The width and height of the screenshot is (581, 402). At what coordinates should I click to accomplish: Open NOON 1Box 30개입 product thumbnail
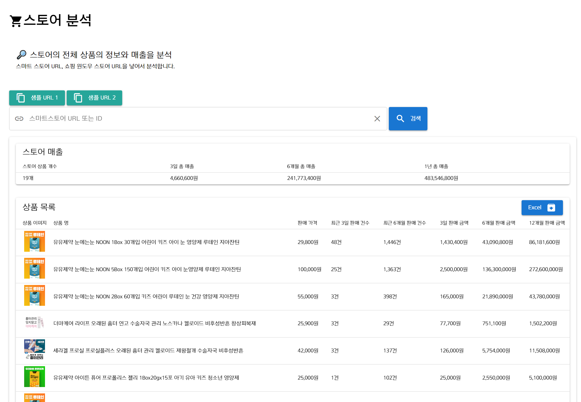point(34,241)
